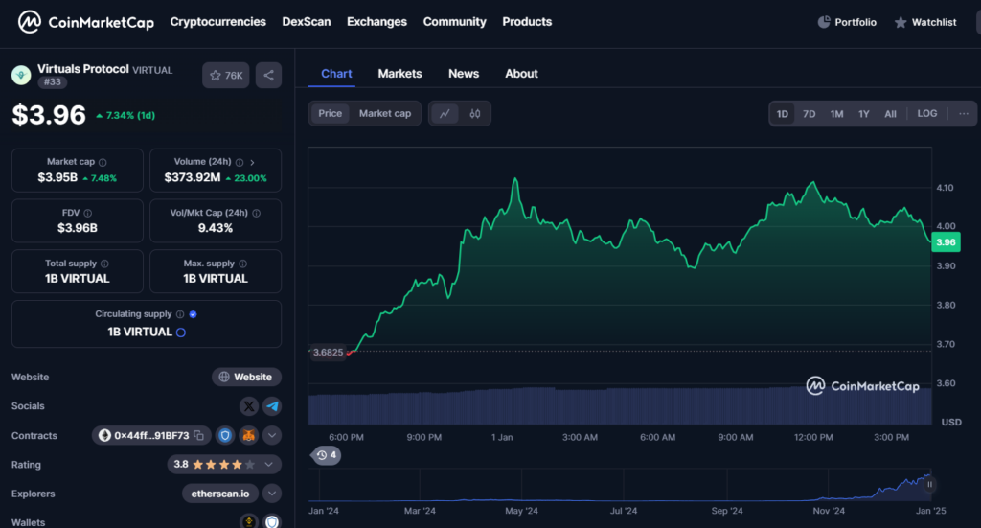The width and height of the screenshot is (981, 528).
Task: Expand the Explorers dropdown arrow
Action: pos(272,494)
